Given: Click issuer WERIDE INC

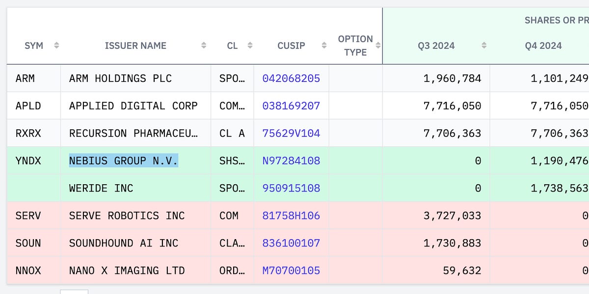Looking at the screenshot, I should click(101, 188).
